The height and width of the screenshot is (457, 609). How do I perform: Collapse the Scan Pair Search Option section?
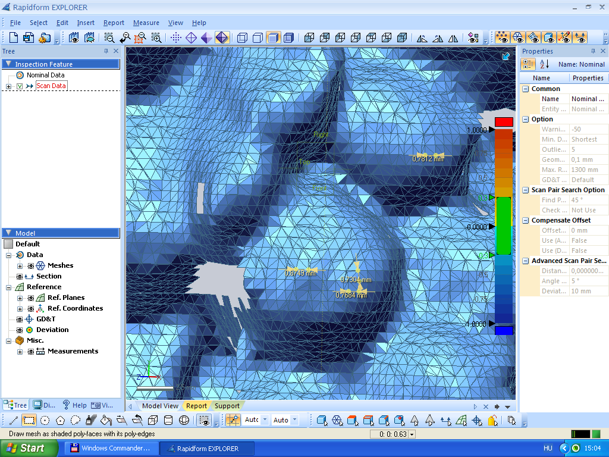[525, 190]
